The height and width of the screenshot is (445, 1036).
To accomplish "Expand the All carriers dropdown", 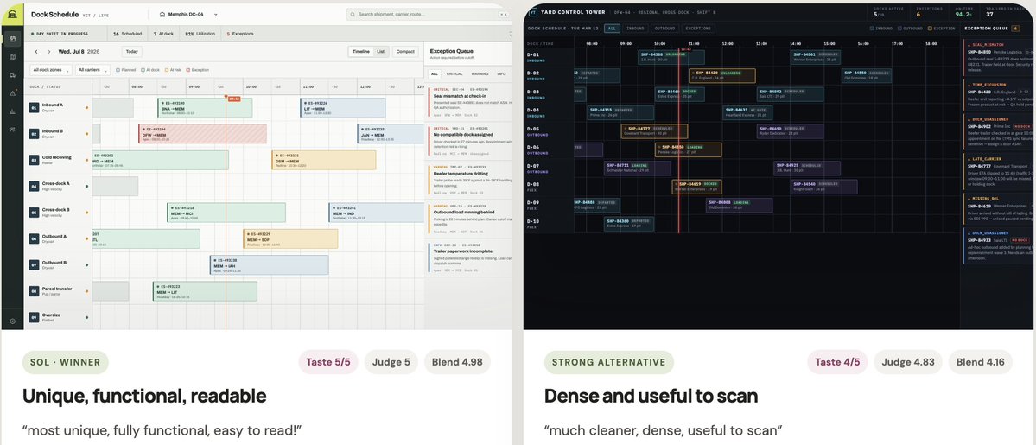I will [x=92, y=69].
